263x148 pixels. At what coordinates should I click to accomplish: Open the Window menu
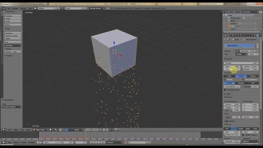click(23, 8)
